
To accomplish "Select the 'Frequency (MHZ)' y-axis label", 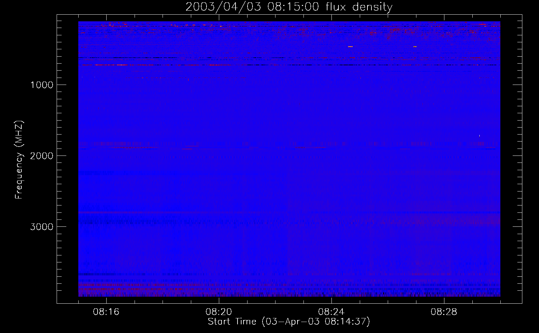I will point(19,160).
